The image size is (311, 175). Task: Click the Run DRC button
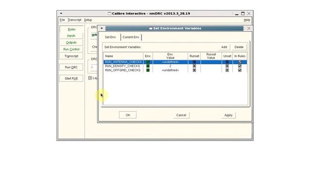71,67
